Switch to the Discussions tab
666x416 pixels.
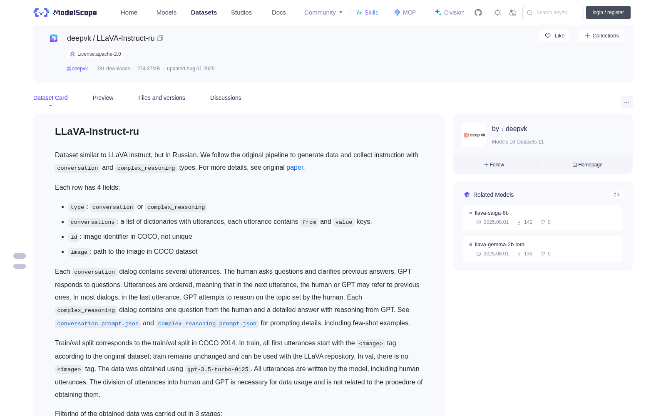[x=226, y=98]
